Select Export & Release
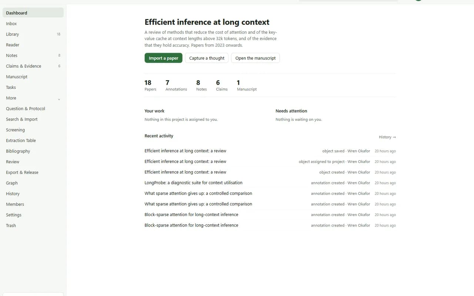Screen dimensions: 474x296 (x=33, y=172)
